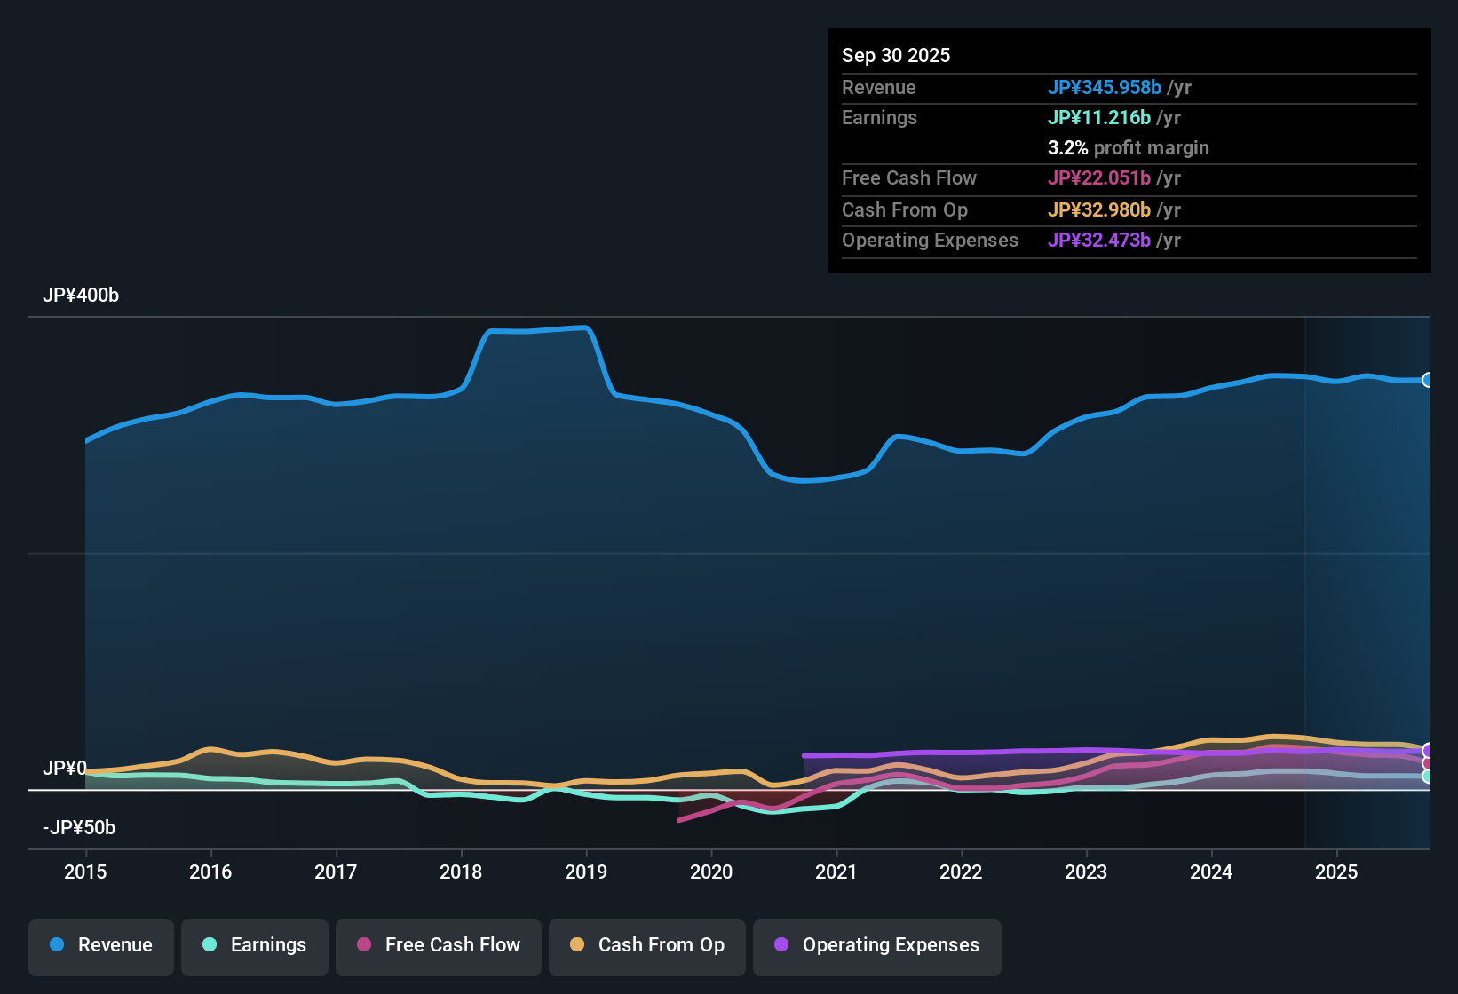Click the Earnings endpoint circle at chart edge

coord(1429,777)
